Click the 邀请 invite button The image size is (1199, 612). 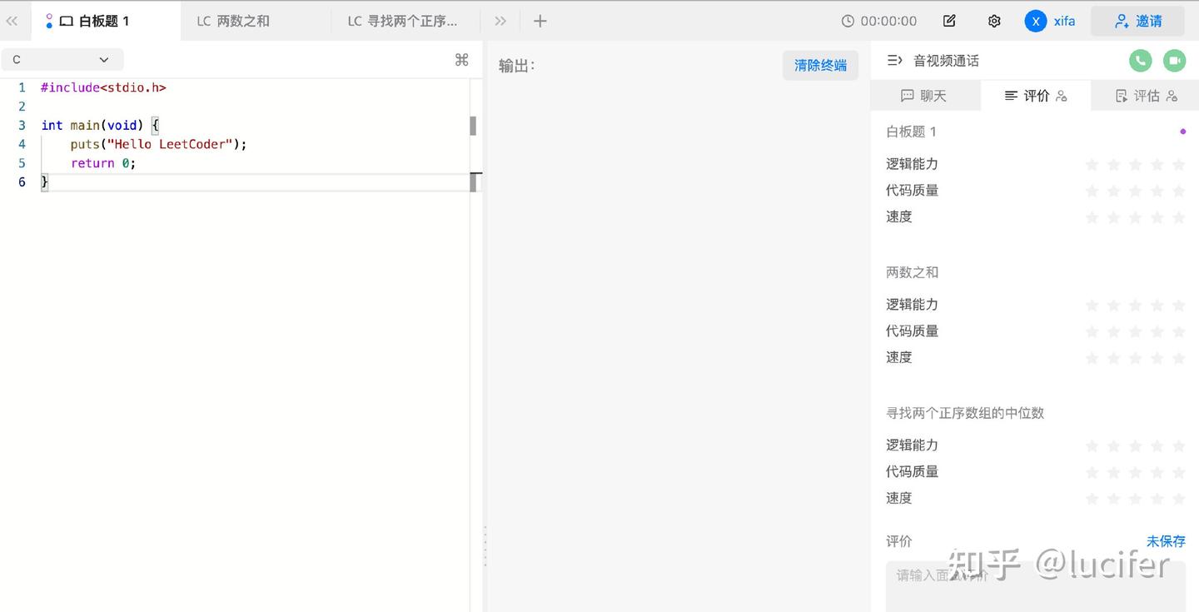[x=1137, y=21]
